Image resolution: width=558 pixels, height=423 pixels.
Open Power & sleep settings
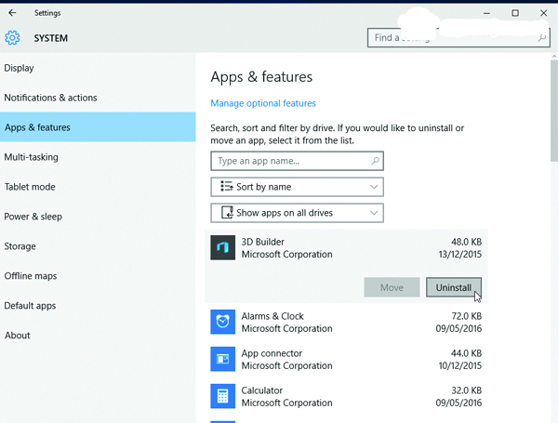pyautogui.click(x=98, y=217)
